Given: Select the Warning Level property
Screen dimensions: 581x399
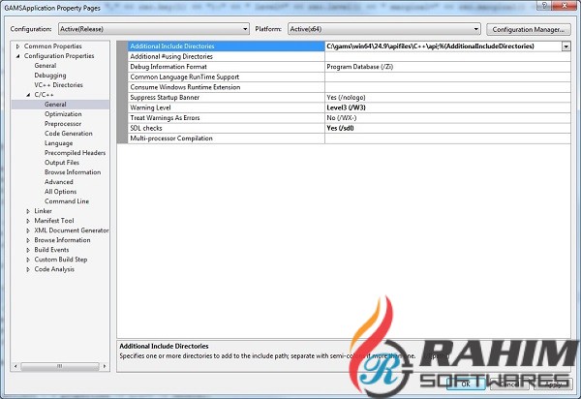Looking at the screenshot, I should tap(226, 107).
